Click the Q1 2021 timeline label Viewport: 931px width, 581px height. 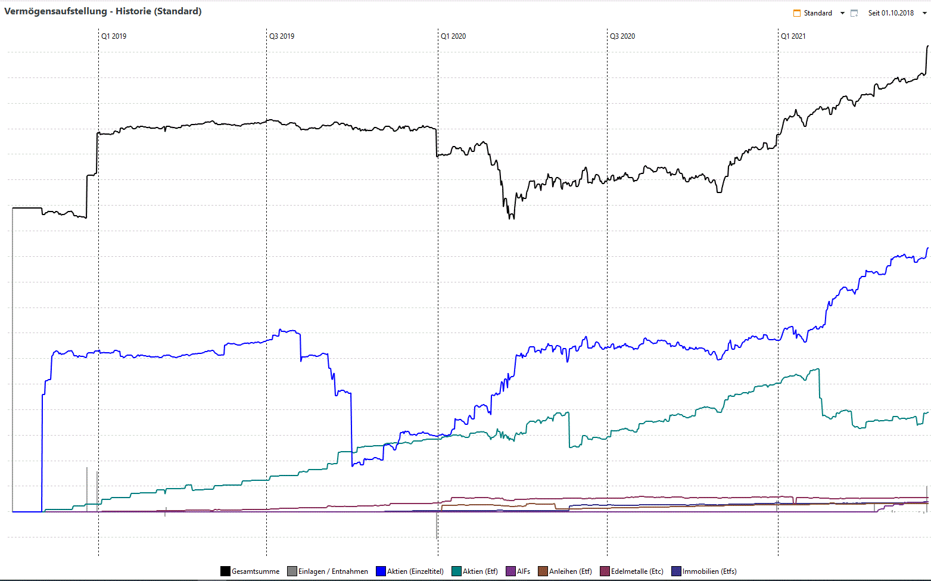tap(793, 36)
